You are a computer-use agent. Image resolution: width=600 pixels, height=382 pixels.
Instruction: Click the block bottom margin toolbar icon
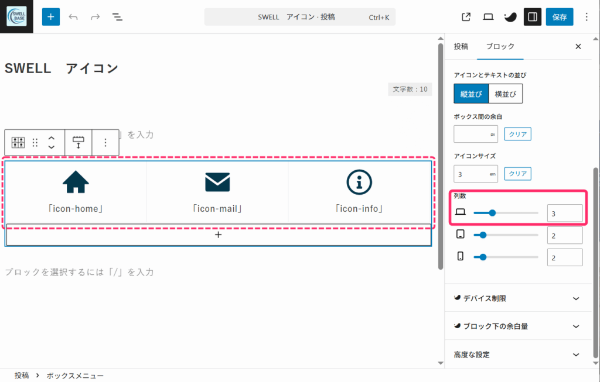click(79, 143)
